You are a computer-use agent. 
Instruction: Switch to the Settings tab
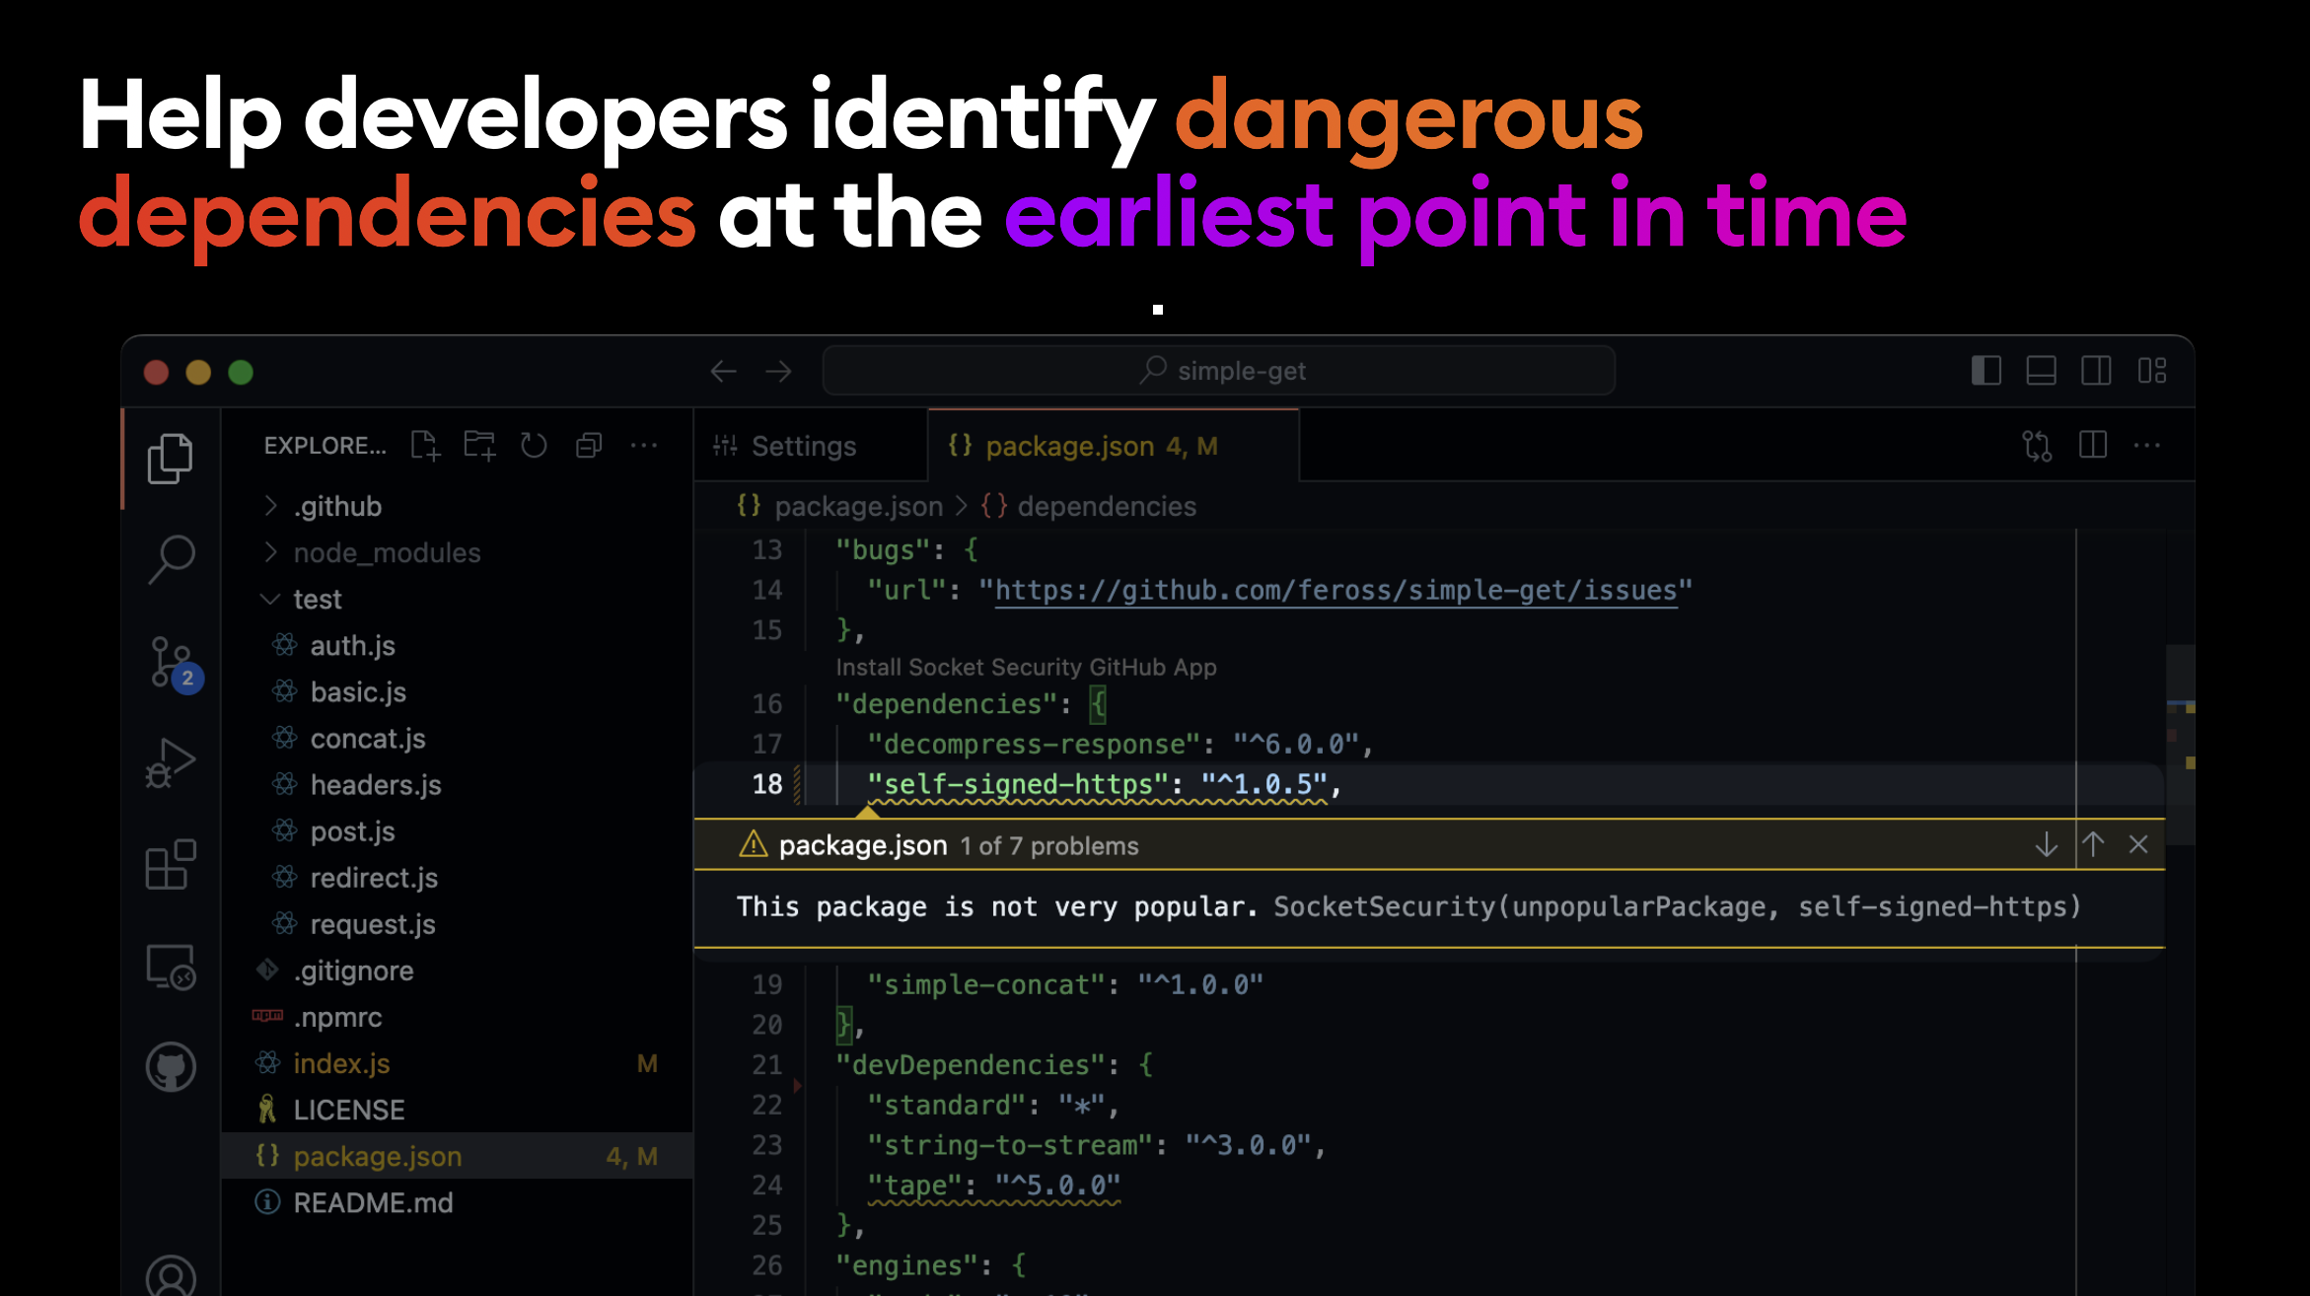point(811,446)
